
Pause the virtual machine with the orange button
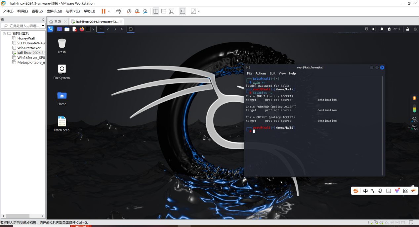[x=104, y=11]
